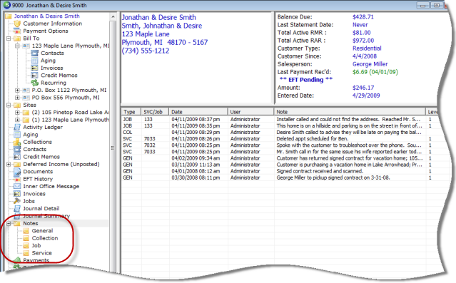Select the Recurring green arrows icon

tap(34, 83)
